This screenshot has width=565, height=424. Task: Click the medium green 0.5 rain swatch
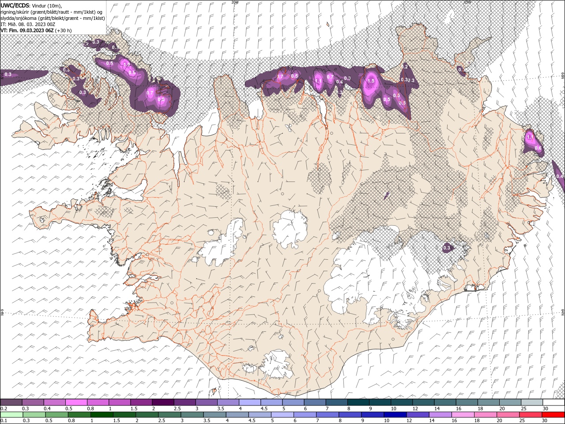(56, 415)
